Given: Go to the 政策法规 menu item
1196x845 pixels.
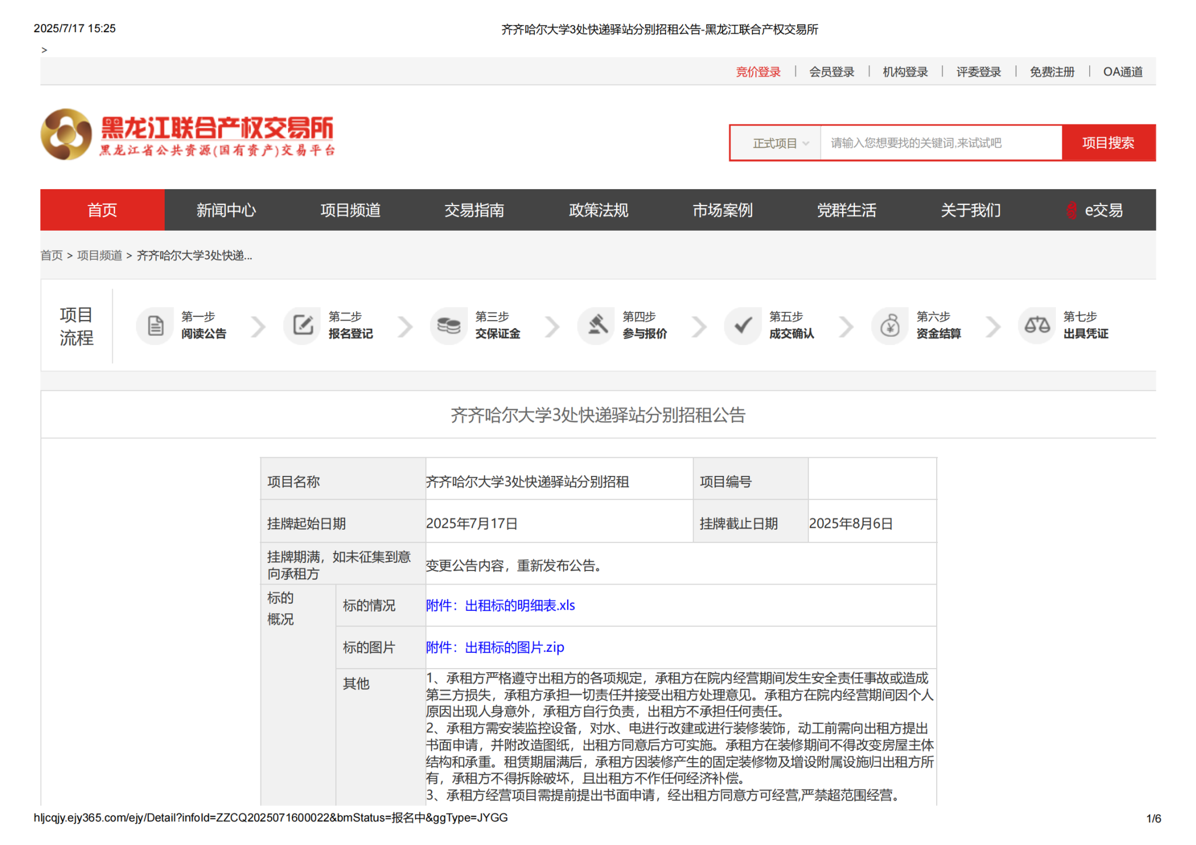Looking at the screenshot, I should pos(598,210).
